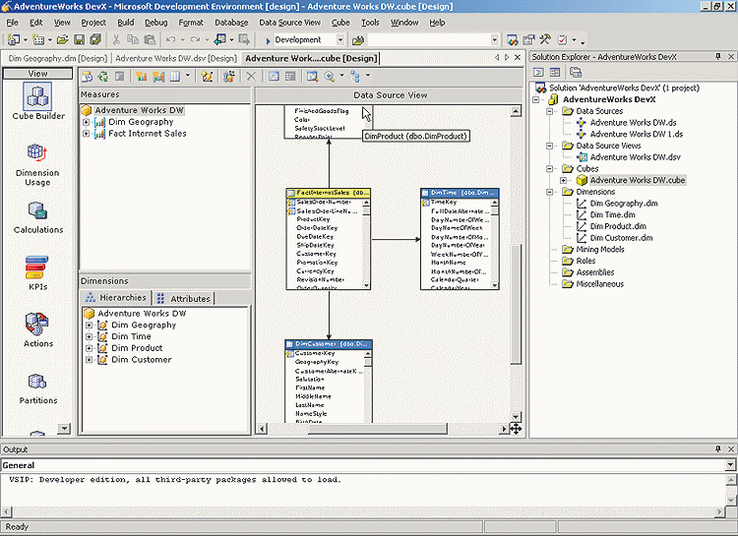Select the FactInternetSales table header
The width and height of the screenshot is (738, 536).
coord(328,193)
